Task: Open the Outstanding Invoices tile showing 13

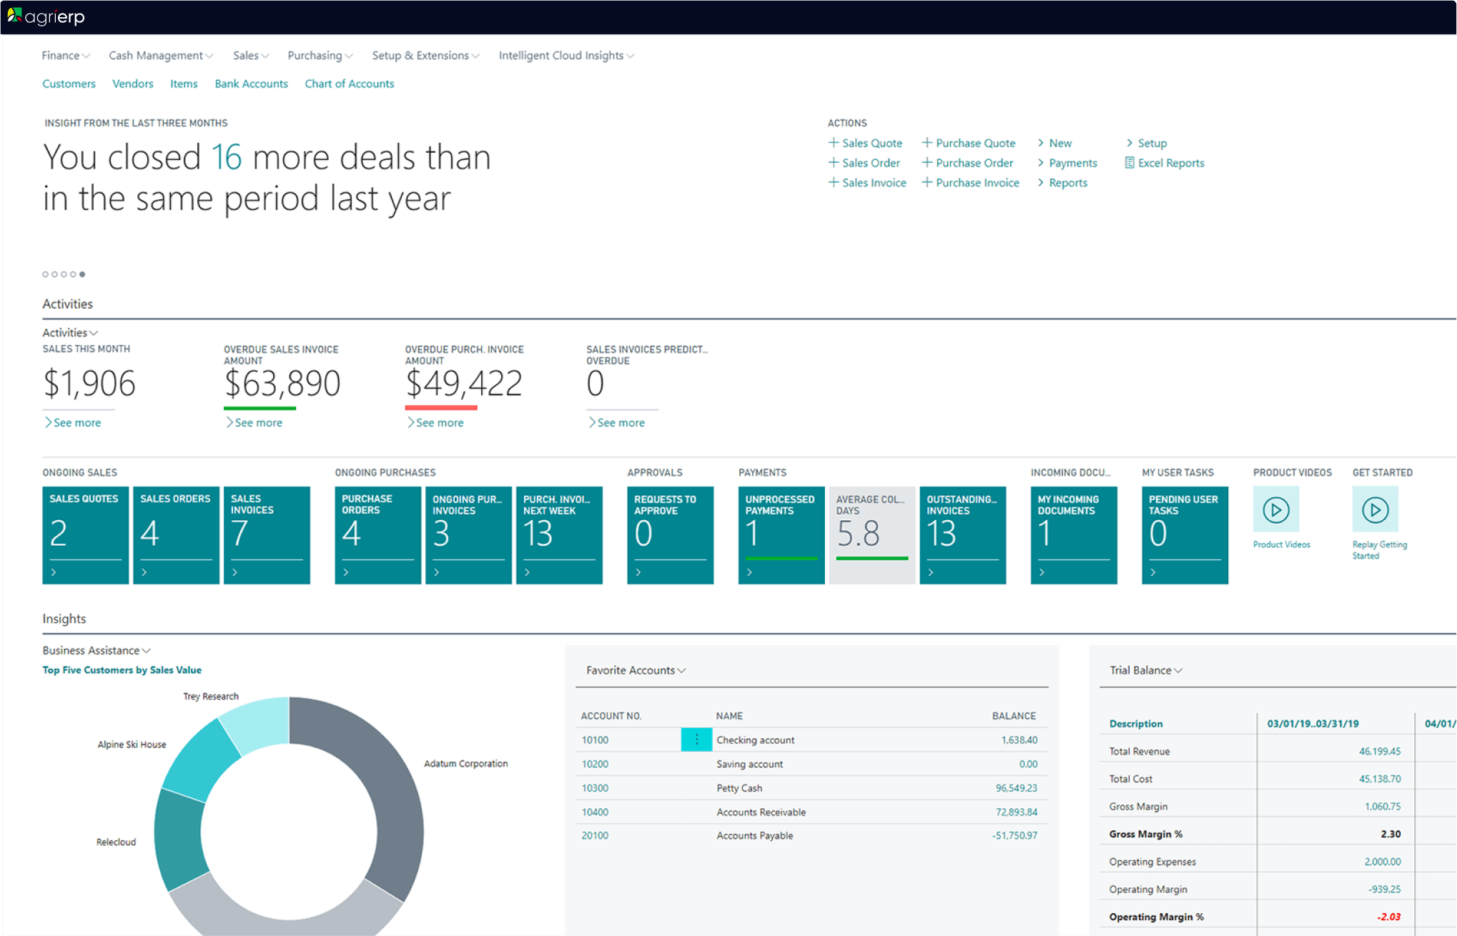Action: [x=962, y=534]
